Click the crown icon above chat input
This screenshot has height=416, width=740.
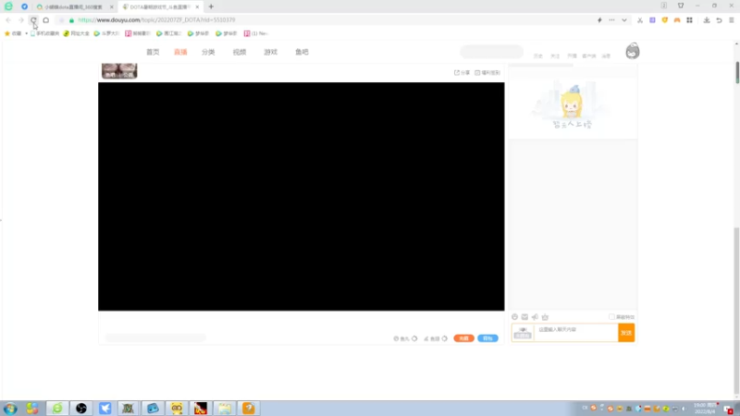point(545,317)
